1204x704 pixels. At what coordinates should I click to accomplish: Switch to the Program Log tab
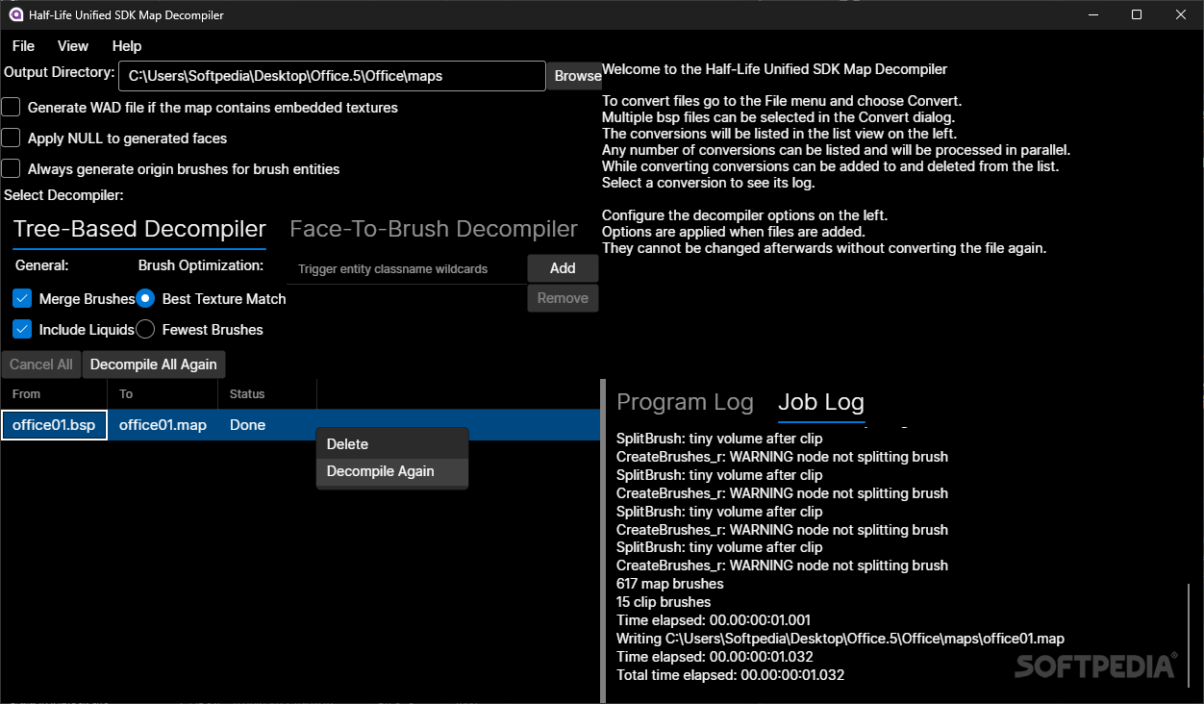point(685,402)
